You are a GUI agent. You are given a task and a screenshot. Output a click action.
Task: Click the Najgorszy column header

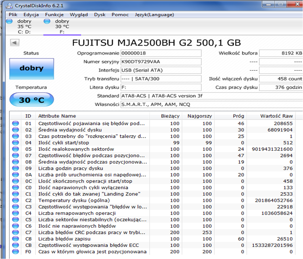point(198,116)
